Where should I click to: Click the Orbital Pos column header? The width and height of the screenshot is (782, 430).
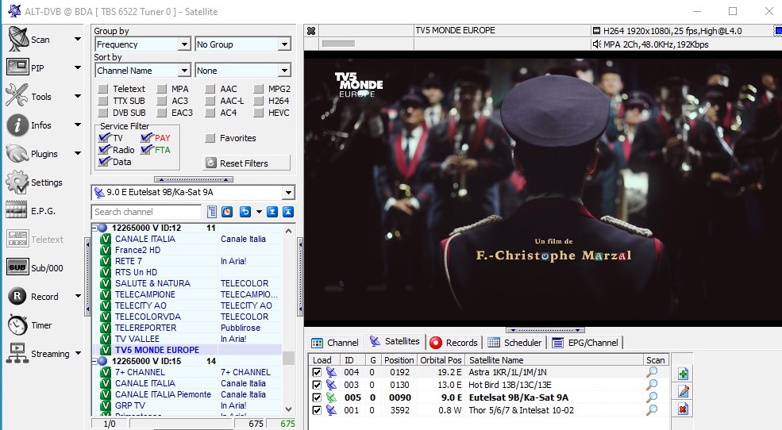[x=441, y=360]
